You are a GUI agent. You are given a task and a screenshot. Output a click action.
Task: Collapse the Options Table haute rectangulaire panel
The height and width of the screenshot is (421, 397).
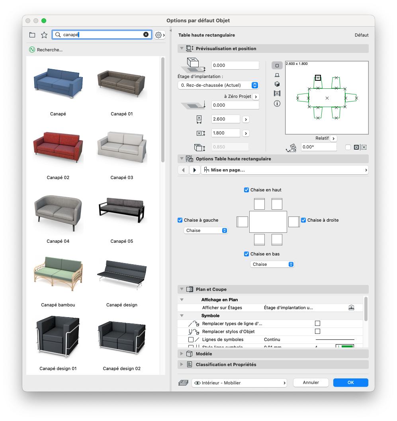tap(182, 159)
